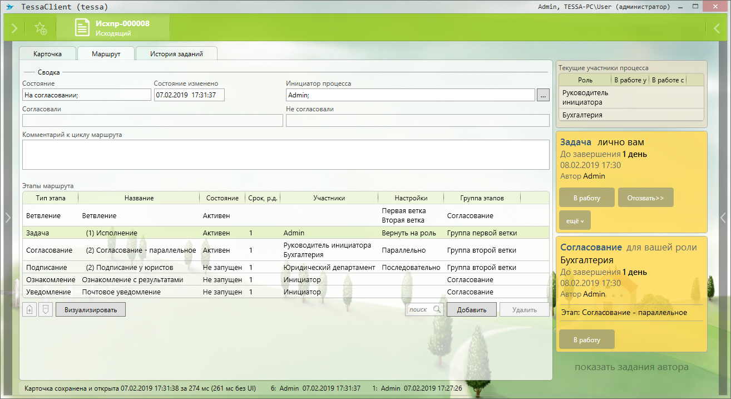This screenshot has height=399, width=731.
Task: Sort stages by Состояние column header
Action: (222, 198)
